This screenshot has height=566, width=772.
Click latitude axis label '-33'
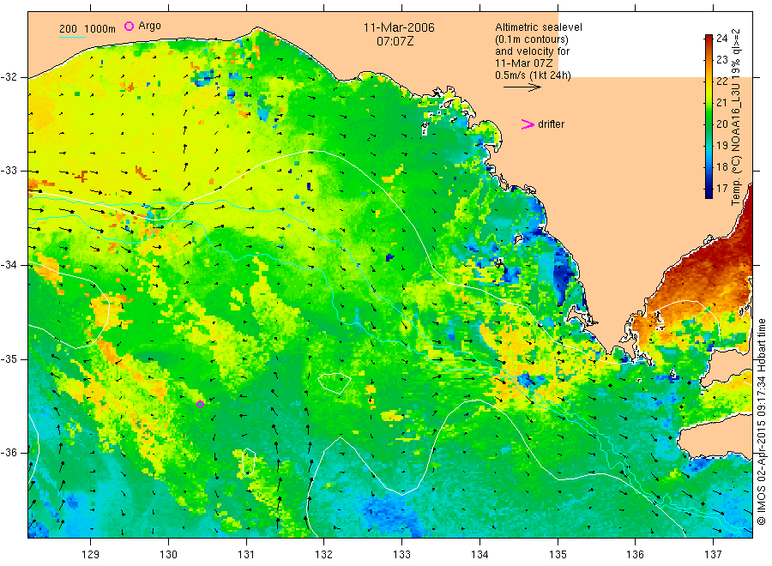point(9,171)
